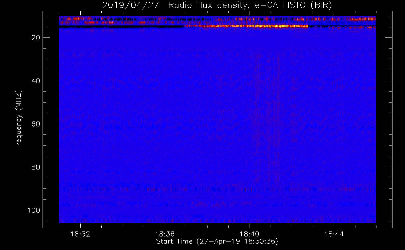Click the 20 frequency tick label
This screenshot has height=250, width=405.
[36, 38]
